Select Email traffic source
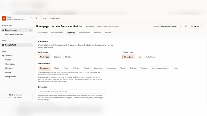 (66, 68)
